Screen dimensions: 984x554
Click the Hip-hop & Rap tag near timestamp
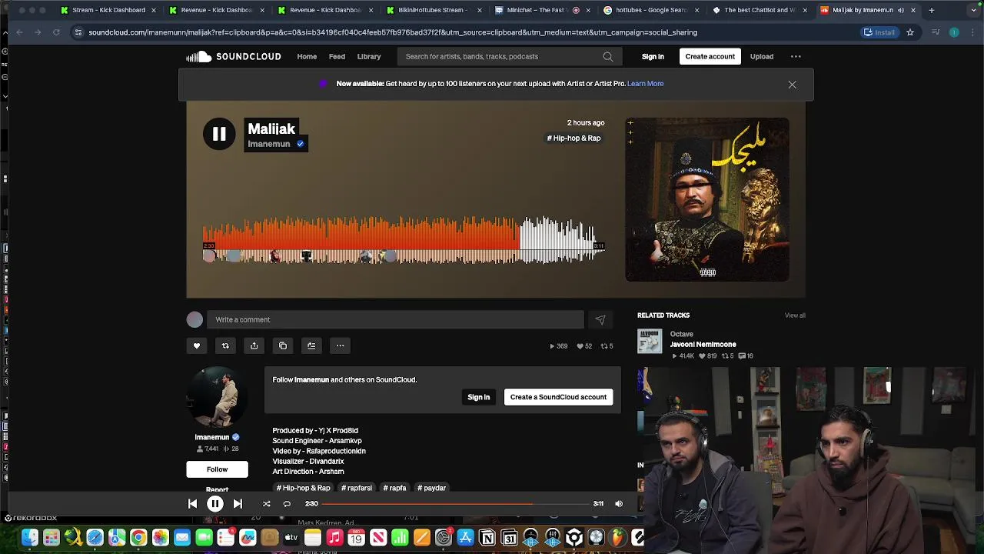click(x=573, y=138)
